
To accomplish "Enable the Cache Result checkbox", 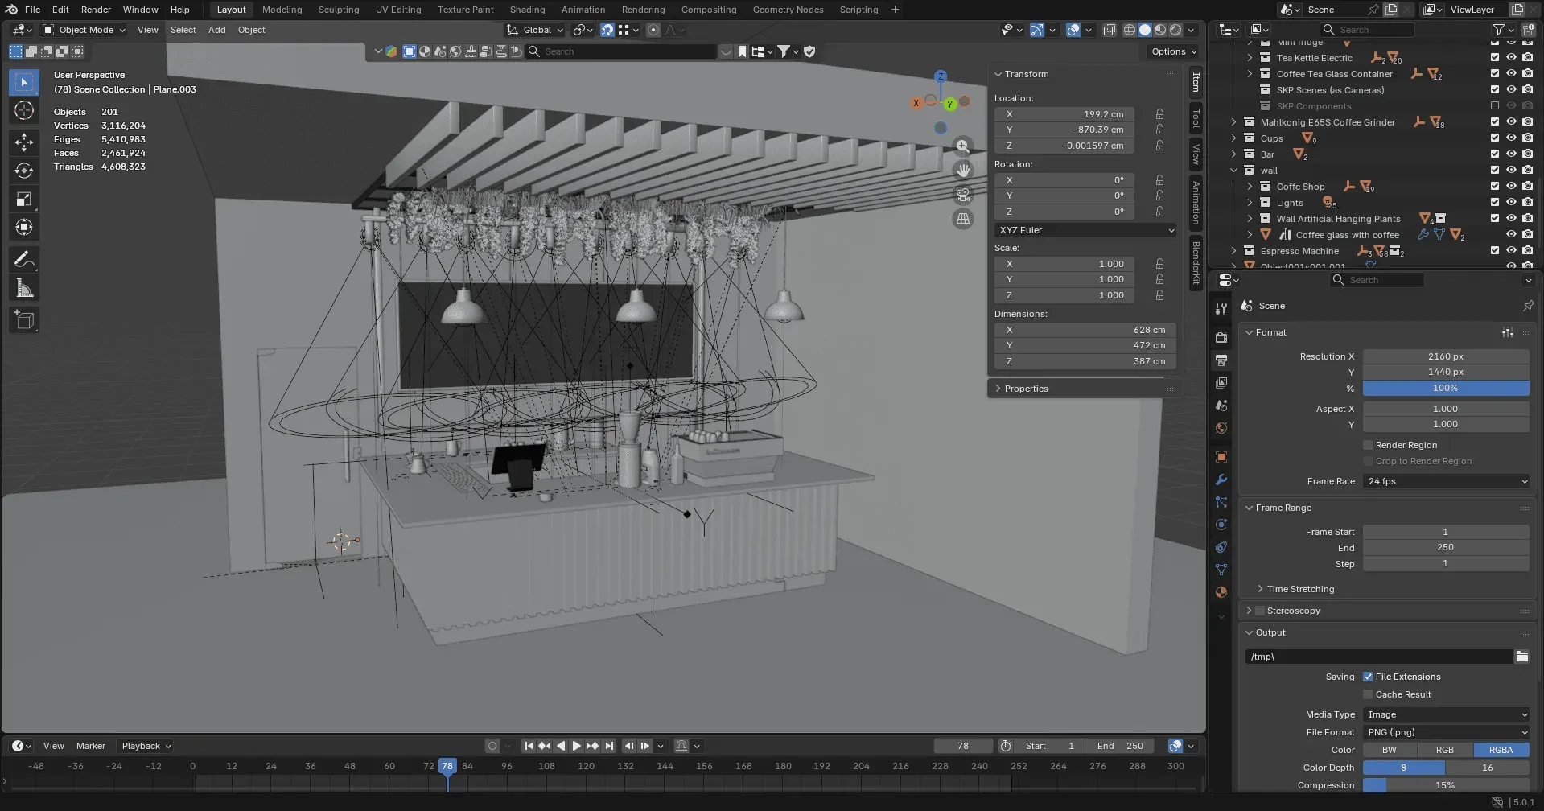I will (1368, 694).
